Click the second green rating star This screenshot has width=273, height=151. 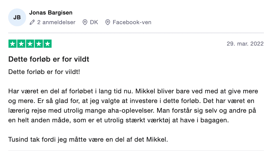tap(22, 44)
